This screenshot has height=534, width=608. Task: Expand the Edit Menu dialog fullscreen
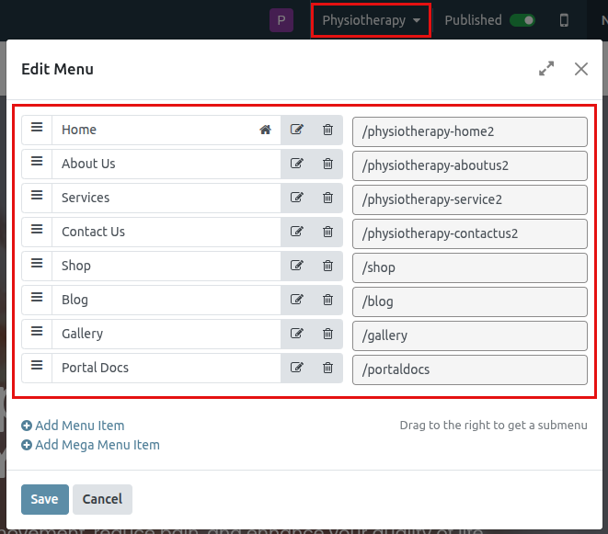click(x=546, y=69)
